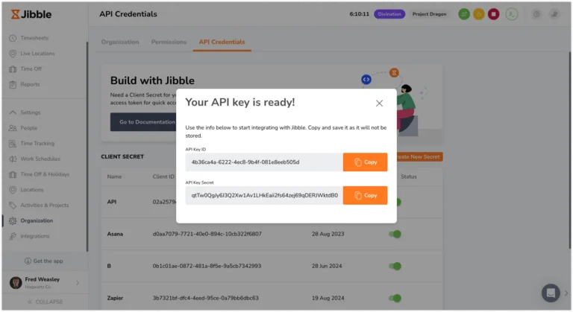Switch to the Organization tab

point(119,42)
